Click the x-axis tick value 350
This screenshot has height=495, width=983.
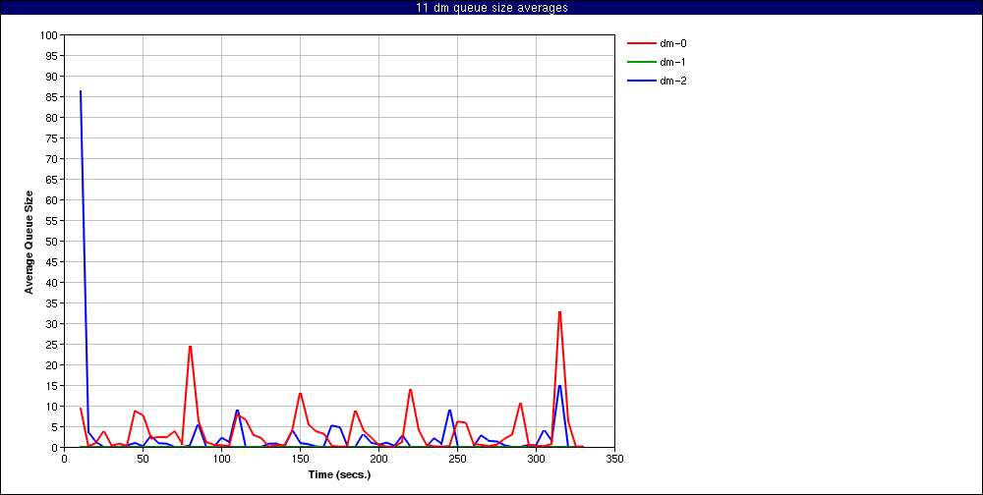click(615, 459)
